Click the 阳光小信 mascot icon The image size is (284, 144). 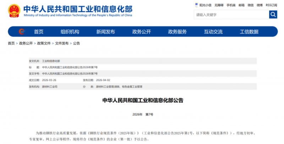pyautogui.click(x=197, y=5)
